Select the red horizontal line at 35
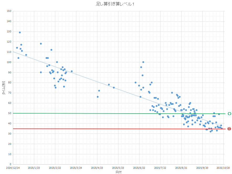This screenshot has width=232, height=174. point(79,129)
